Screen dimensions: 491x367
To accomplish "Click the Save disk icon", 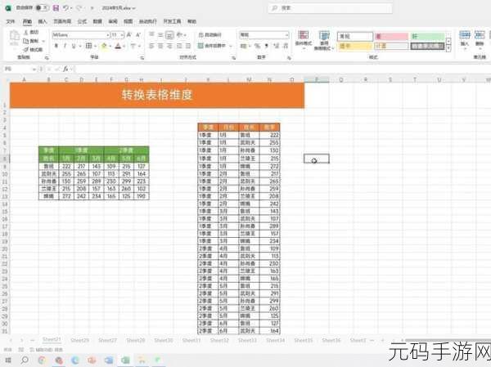I will (56, 8).
